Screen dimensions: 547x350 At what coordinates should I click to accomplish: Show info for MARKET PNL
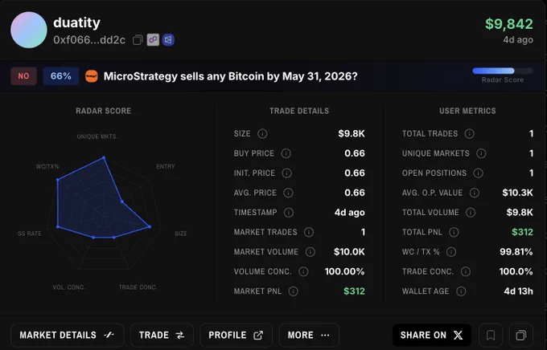[294, 291]
